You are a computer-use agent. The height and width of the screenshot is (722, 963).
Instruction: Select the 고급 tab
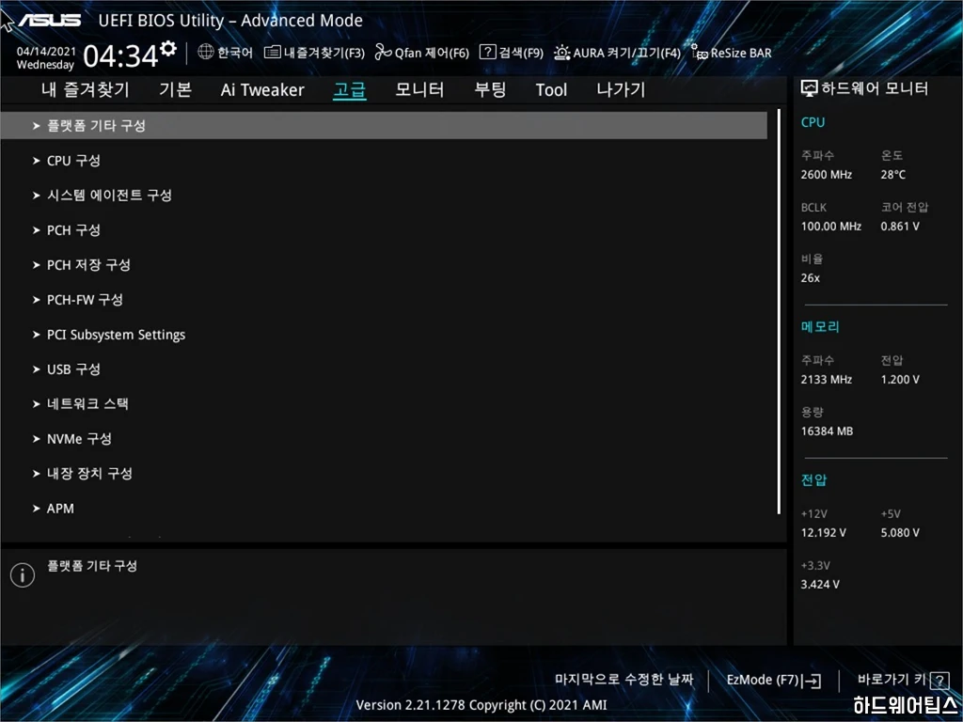350,90
